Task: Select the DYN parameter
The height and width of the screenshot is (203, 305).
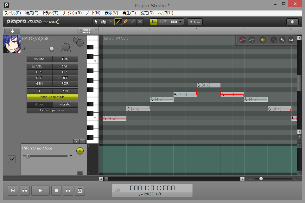Action: (x=65, y=67)
